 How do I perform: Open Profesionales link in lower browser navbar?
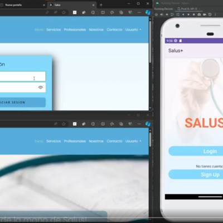tap(75, 141)
